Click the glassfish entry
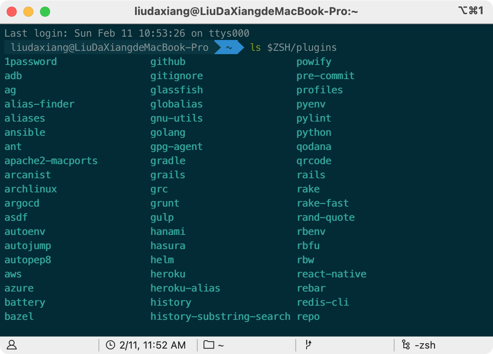 [x=177, y=90]
